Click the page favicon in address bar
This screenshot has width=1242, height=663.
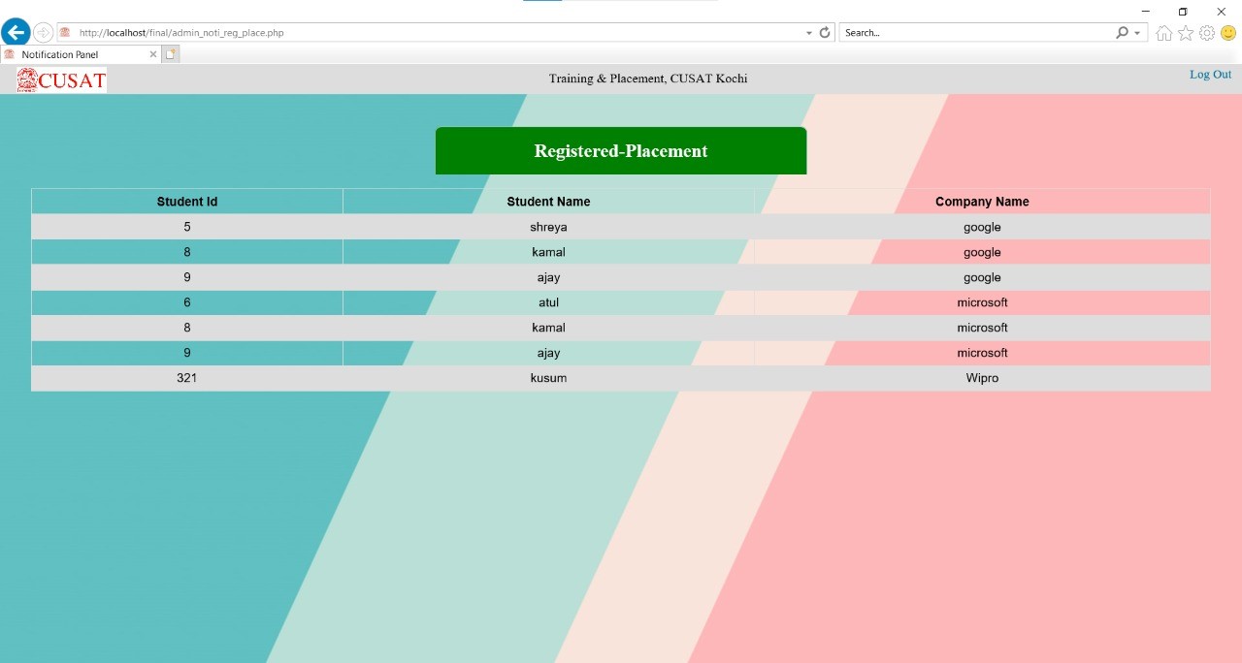65,32
